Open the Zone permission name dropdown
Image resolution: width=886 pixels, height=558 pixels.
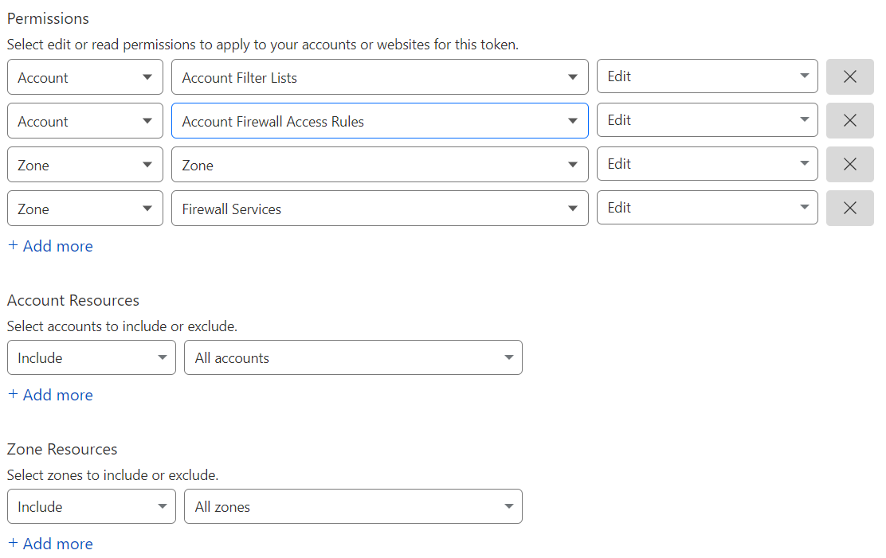click(x=379, y=165)
